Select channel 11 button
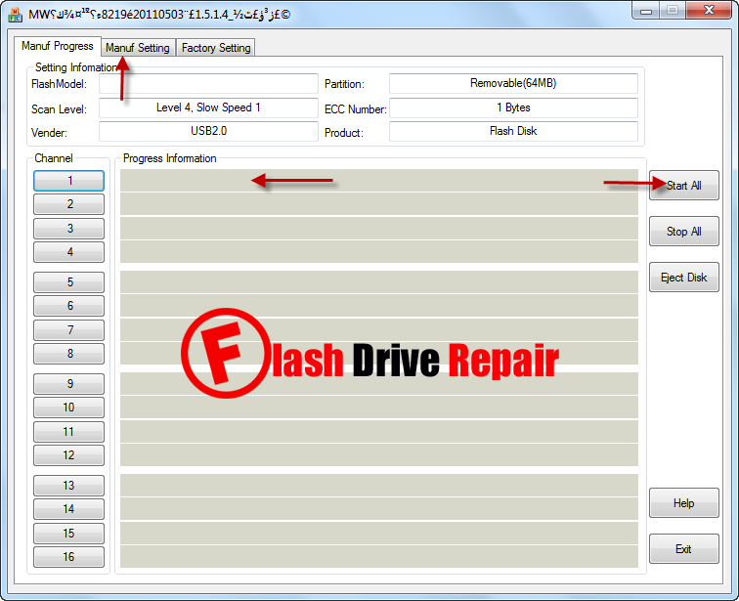 coord(68,432)
